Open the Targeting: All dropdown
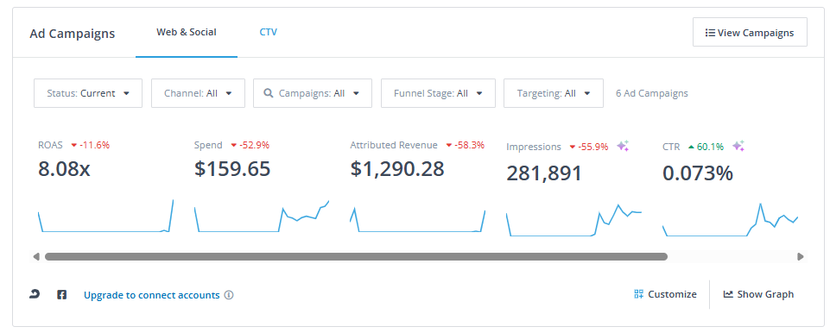The image size is (830, 333). (553, 93)
